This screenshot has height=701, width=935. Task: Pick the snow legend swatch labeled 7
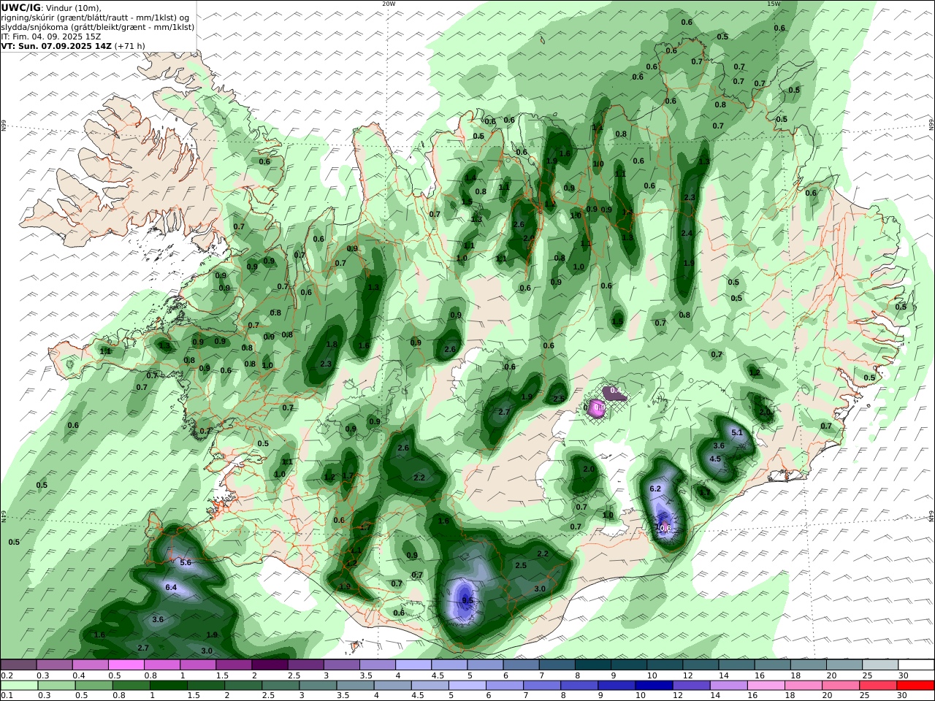pos(557,665)
